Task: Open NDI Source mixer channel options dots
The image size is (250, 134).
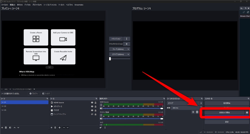Action: point(101,105)
